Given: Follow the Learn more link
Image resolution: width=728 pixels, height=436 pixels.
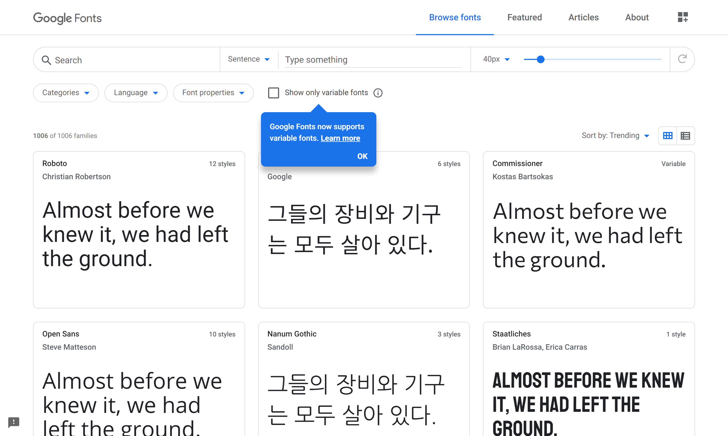Looking at the screenshot, I should click(x=340, y=138).
